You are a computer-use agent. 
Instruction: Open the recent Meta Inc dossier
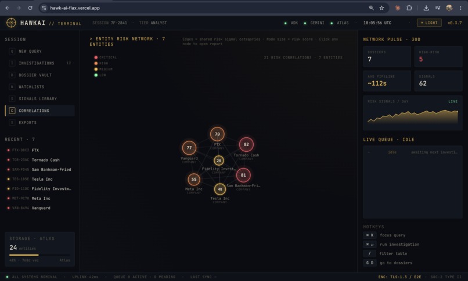click(x=39, y=198)
